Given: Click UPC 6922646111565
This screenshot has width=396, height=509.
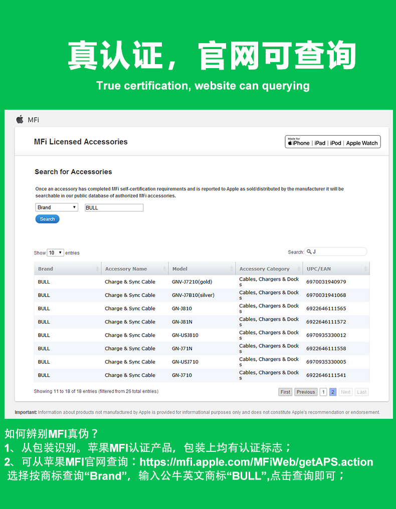Looking at the screenshot, I should coord(326,309).
